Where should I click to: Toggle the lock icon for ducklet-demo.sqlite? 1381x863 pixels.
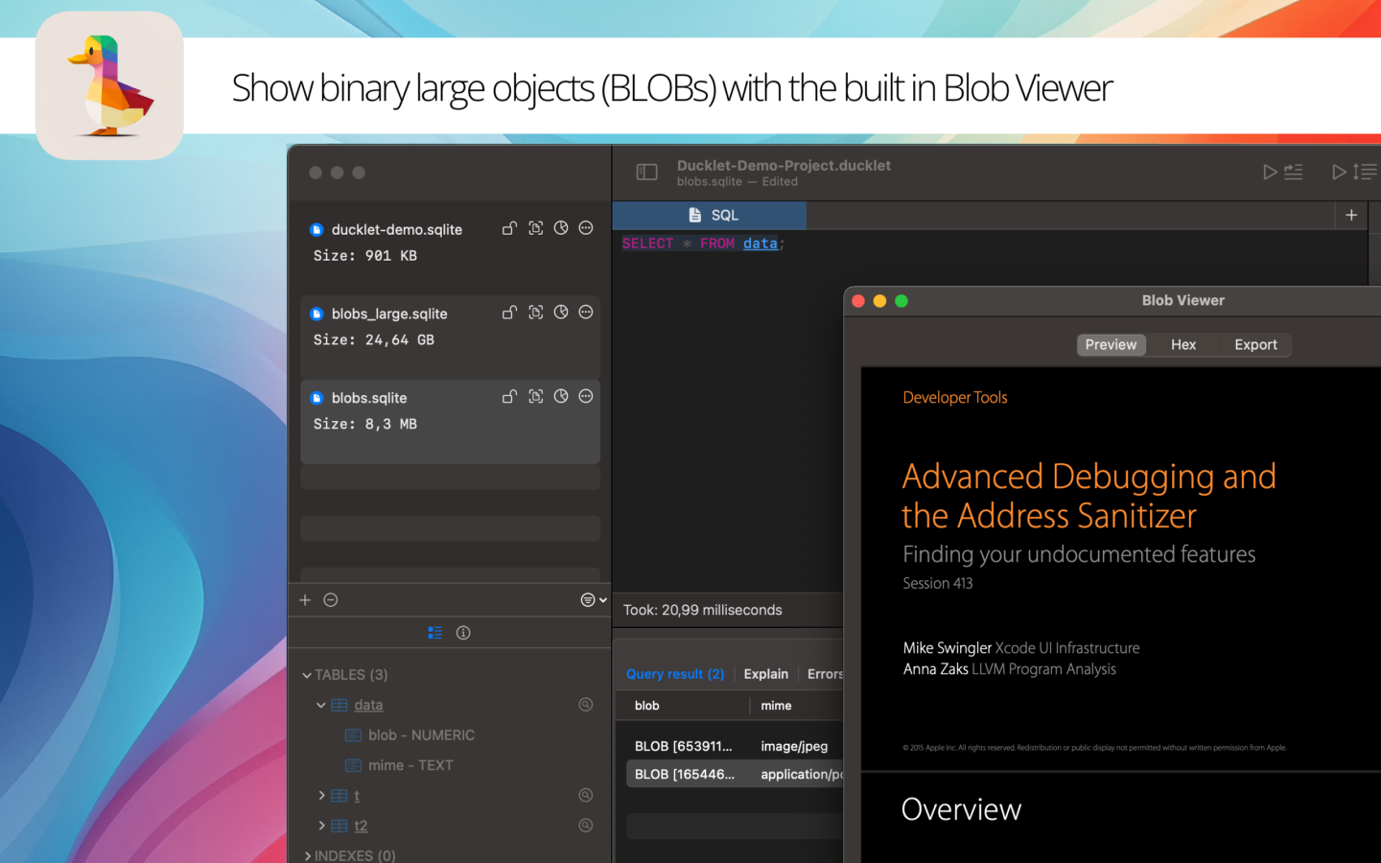509,228
